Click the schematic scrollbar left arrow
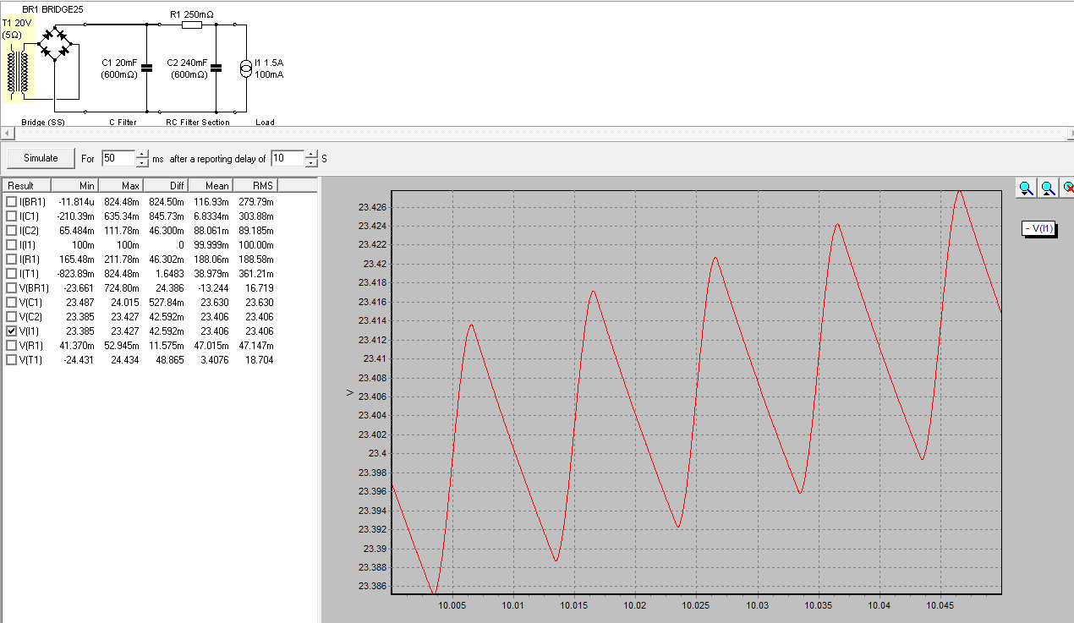 6,134
